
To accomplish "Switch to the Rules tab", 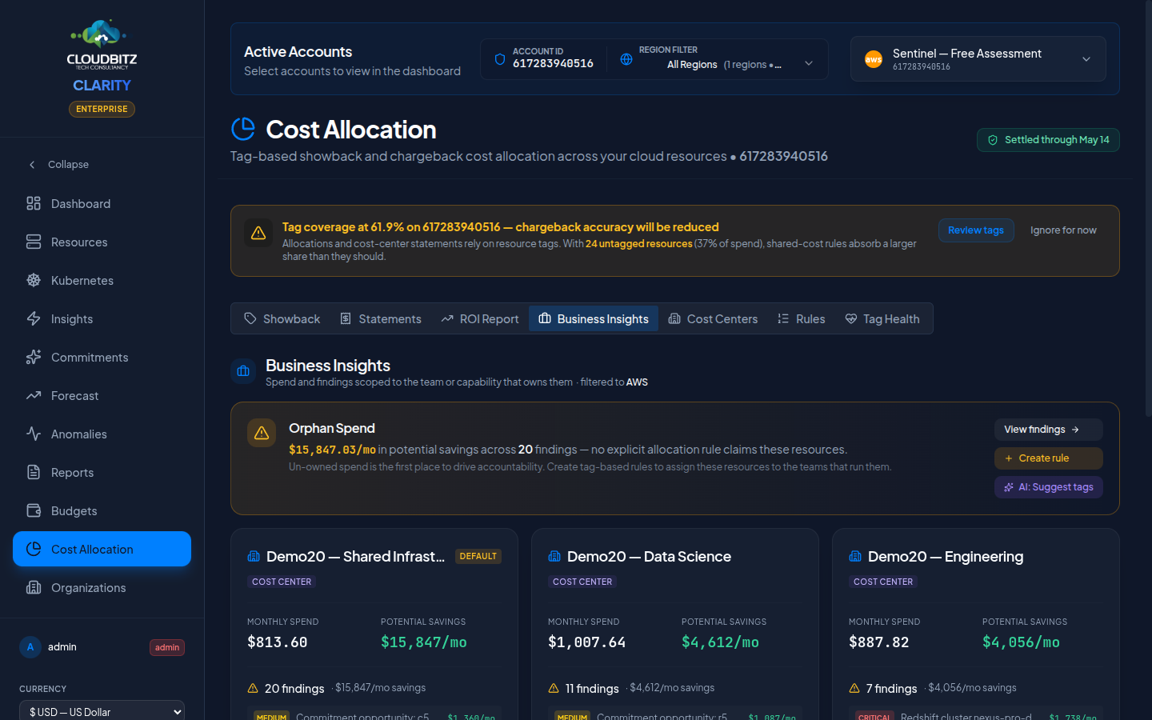I will 802,318.
